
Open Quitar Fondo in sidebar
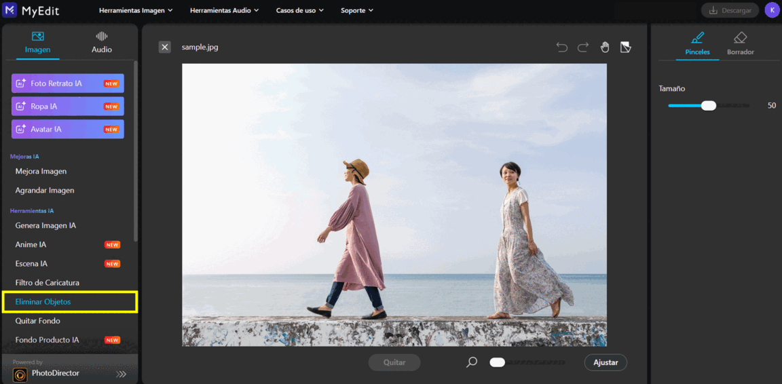(38, 321)
